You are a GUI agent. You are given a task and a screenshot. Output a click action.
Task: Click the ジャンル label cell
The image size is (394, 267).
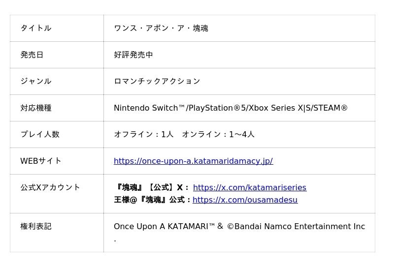(36, 81)
